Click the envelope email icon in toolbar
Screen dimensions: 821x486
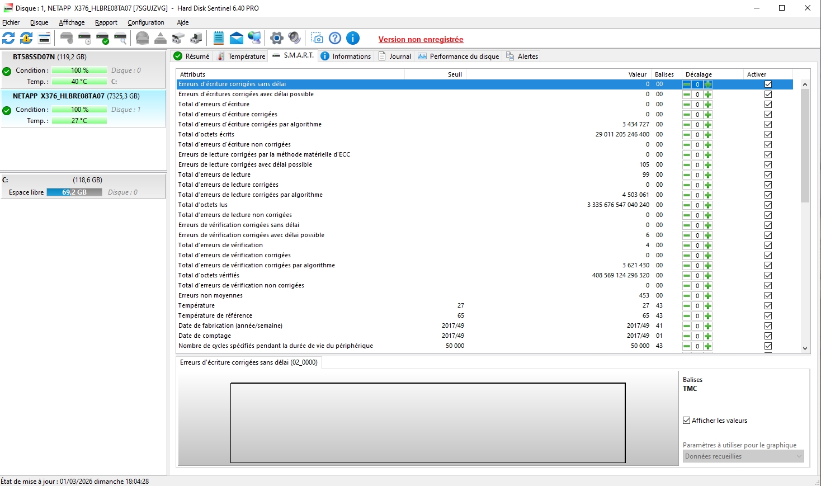click(x=237, y=38)
